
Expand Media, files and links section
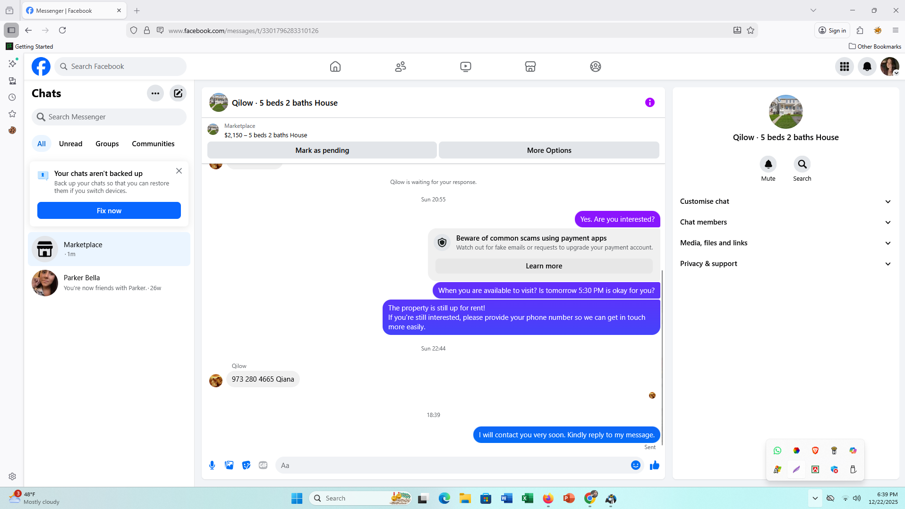coord(786,243)
